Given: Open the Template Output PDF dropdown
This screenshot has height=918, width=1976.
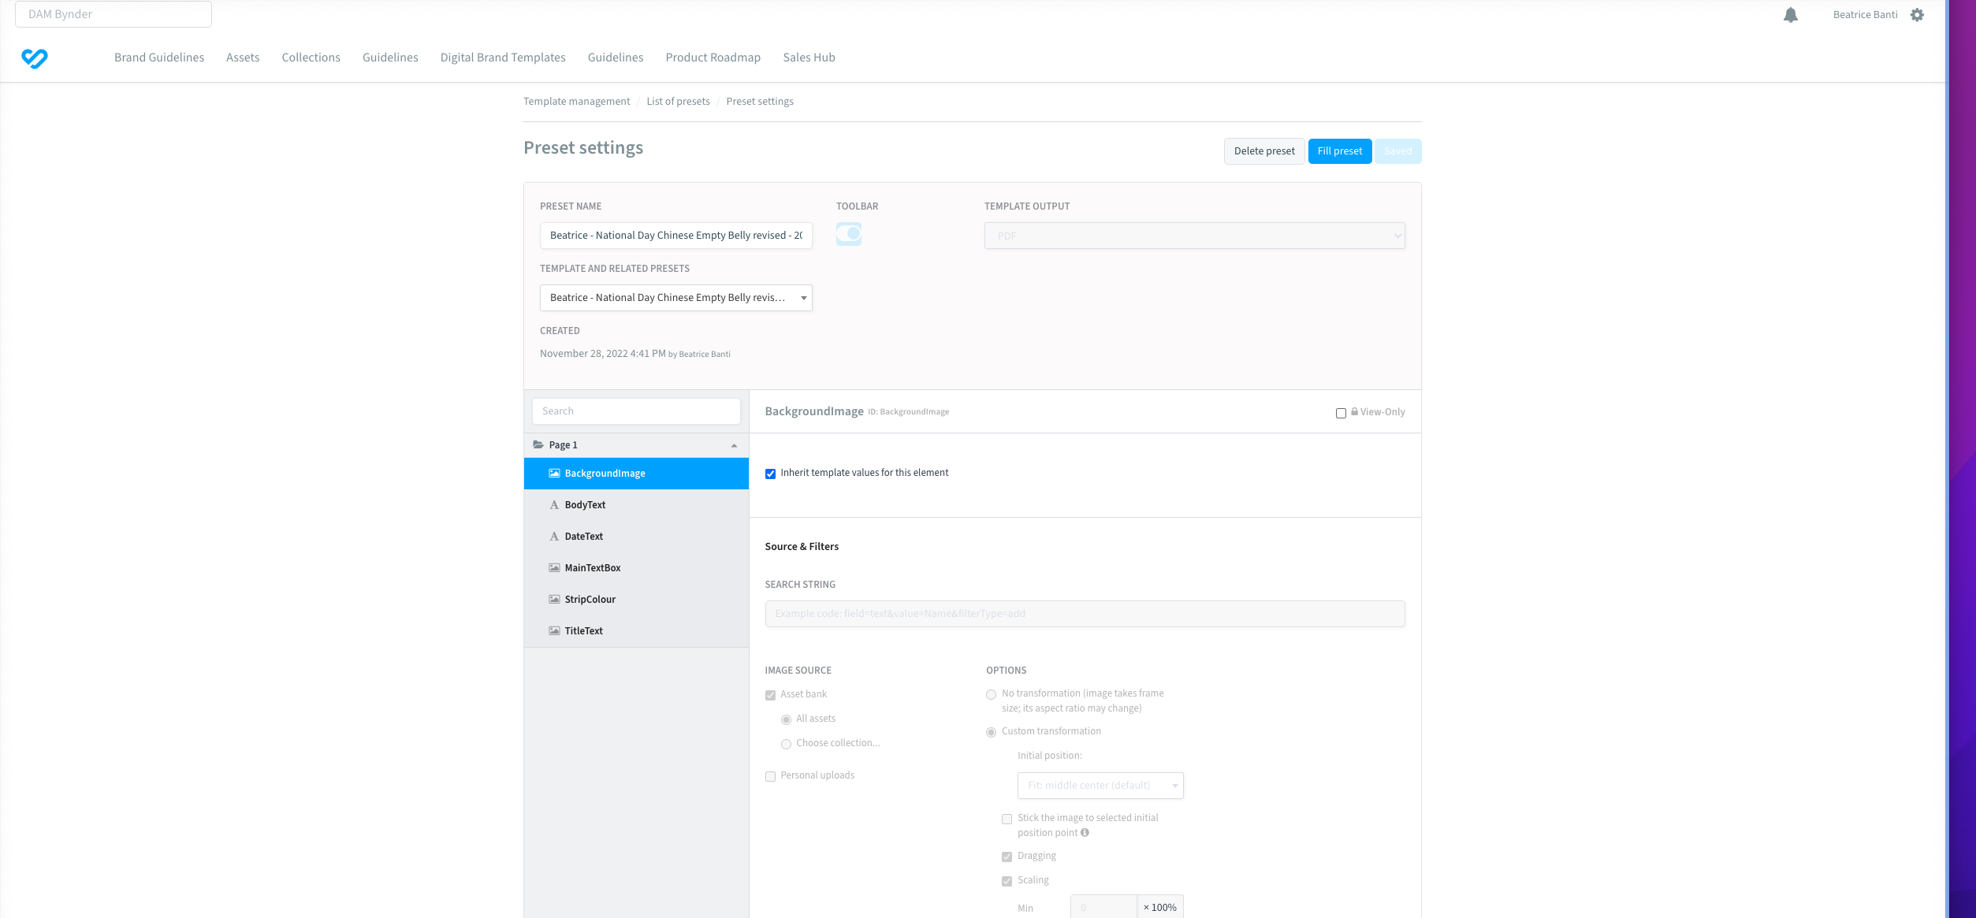Looking at the screenshot, I should 1194,236.
